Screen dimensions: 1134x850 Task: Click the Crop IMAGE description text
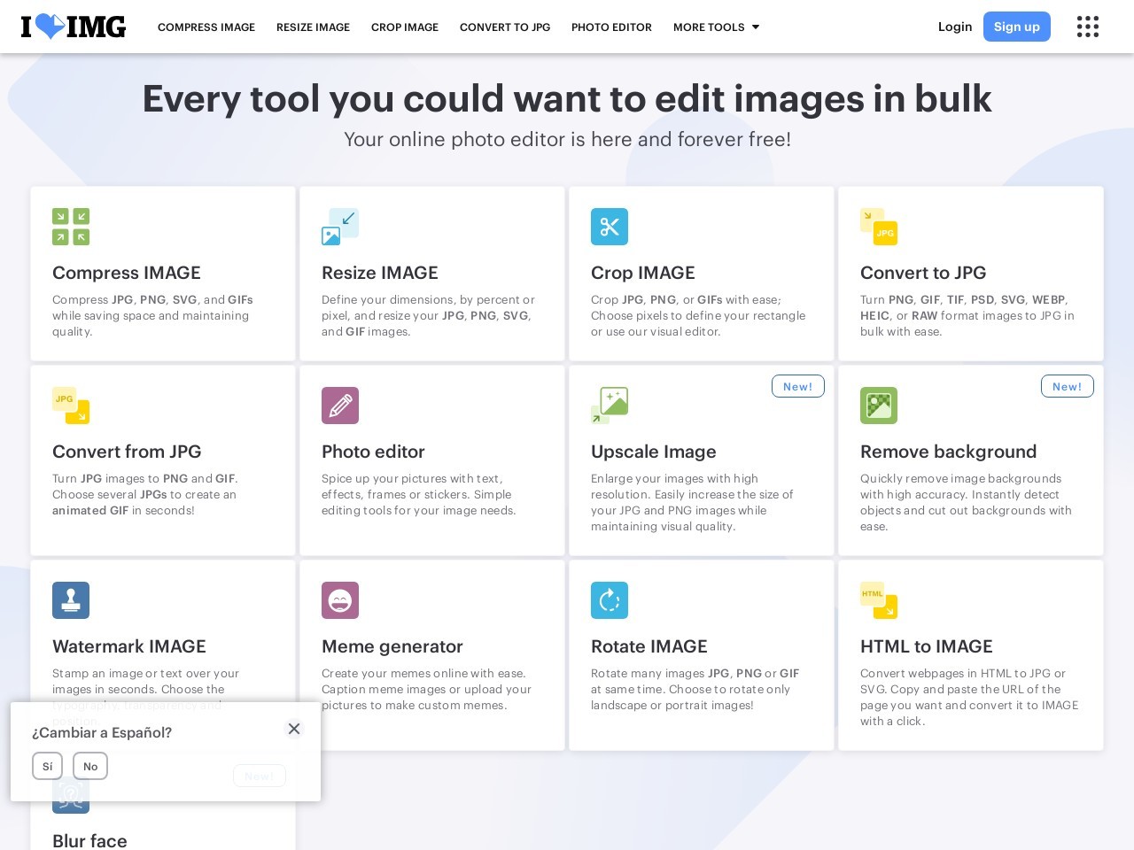click(x=698, y=315)
